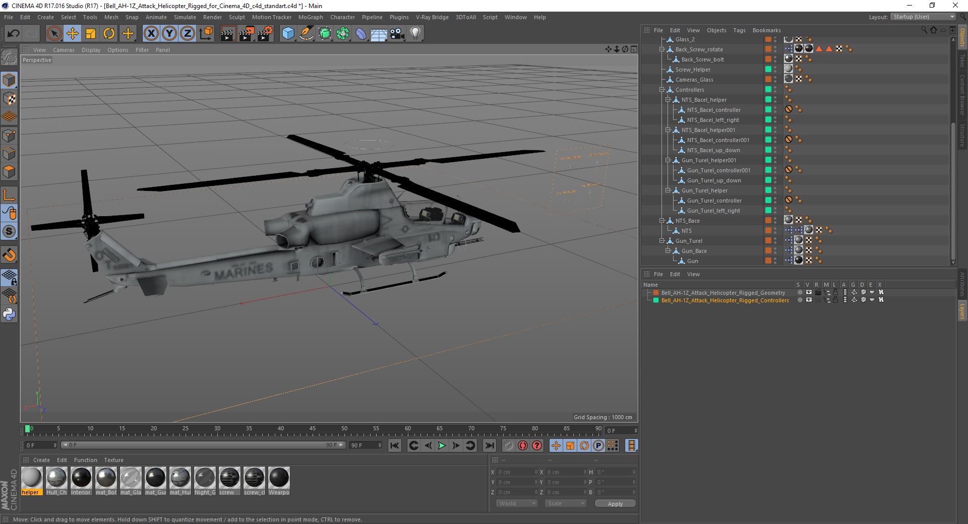Open the Content Browser side tab
This screenshot has height=524, width=968.
point(962,95)
